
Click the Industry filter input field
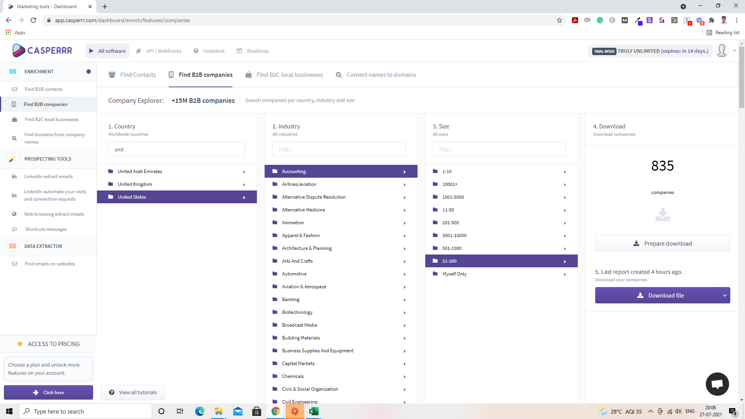[x=339, y=149]
